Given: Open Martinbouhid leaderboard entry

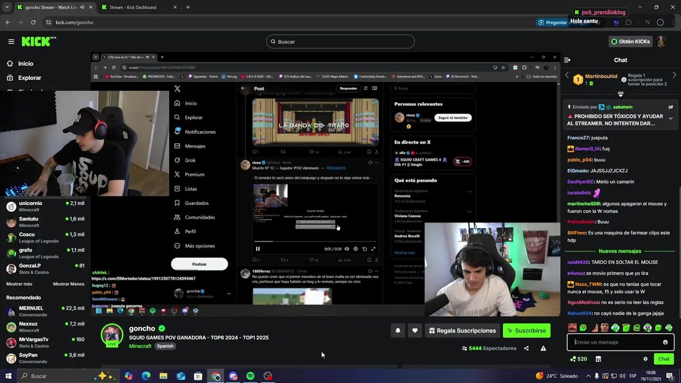Looking at the screenshot, I should 594,79.
